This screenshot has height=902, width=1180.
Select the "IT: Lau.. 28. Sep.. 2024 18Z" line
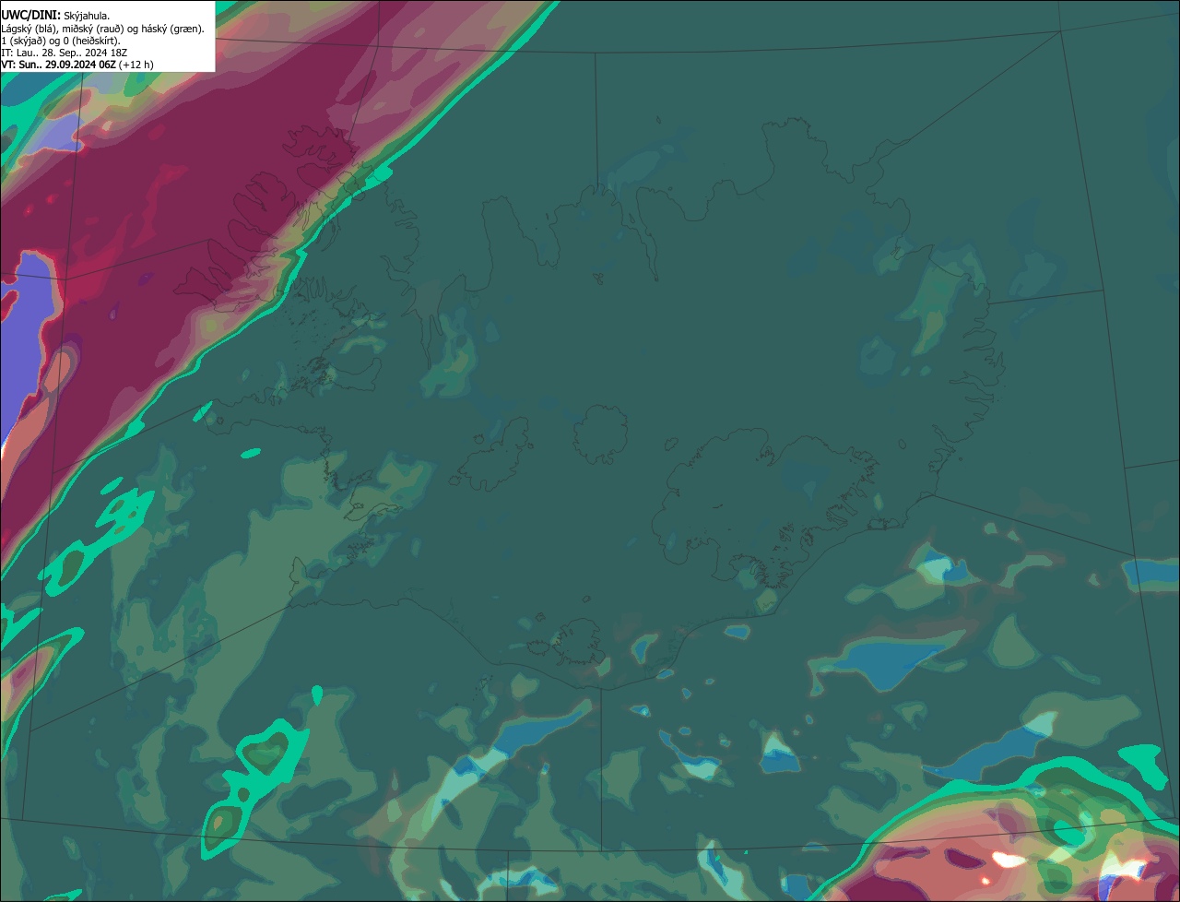(x=65, y=53)
